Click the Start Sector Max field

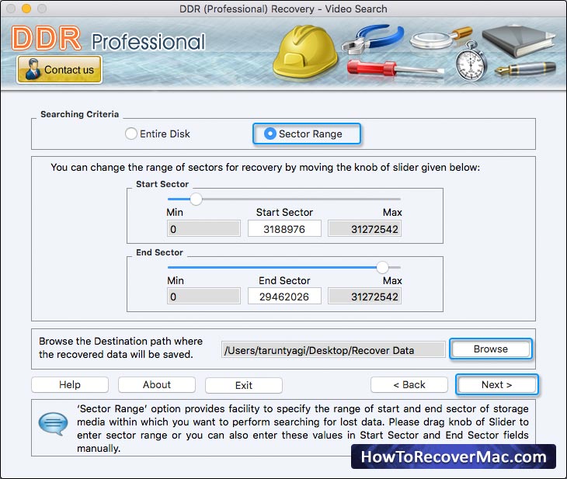click(364, 229)
